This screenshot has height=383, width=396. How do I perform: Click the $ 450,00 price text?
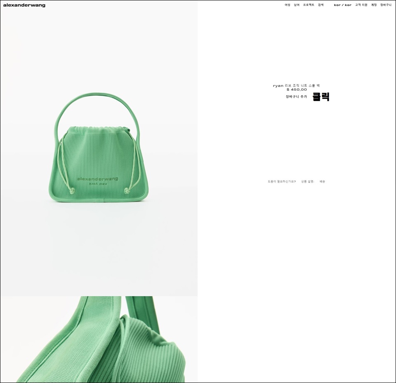297,89
